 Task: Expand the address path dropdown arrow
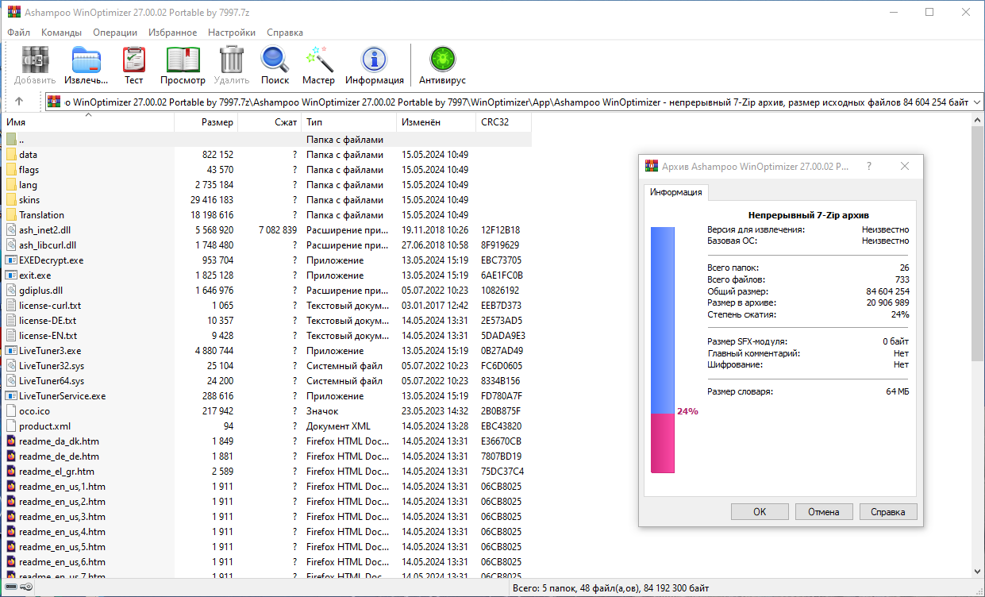pyautogui.click(x=977, y=102)
